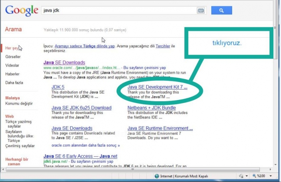
Task: Click the vertical page scrollbar
Action: pyautogui.click(x=275, y=96)
